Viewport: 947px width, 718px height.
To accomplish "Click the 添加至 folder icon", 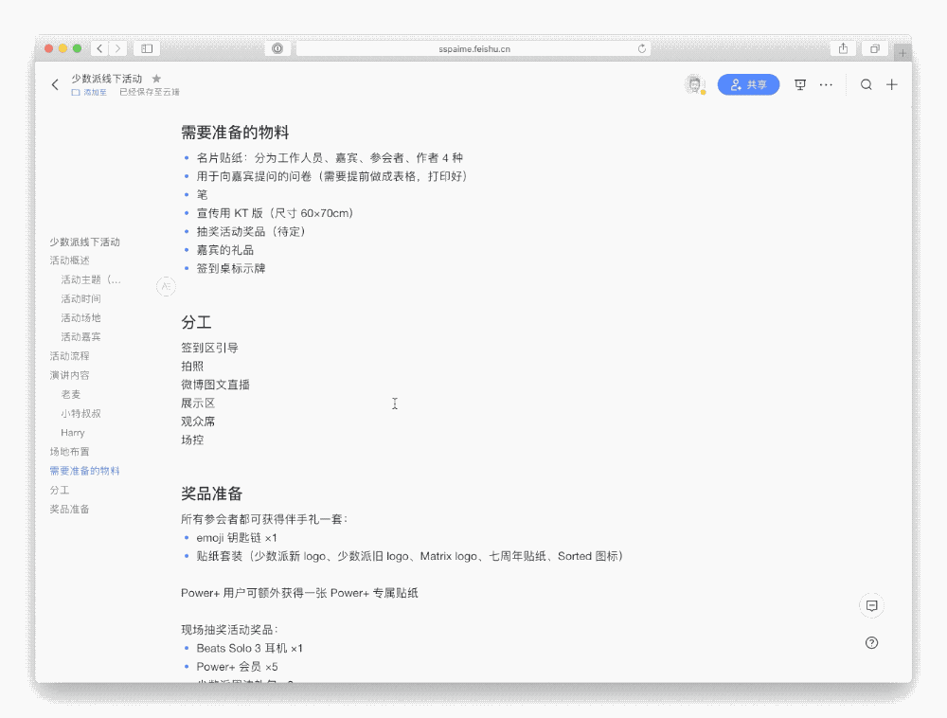I will tap(74, 92).
